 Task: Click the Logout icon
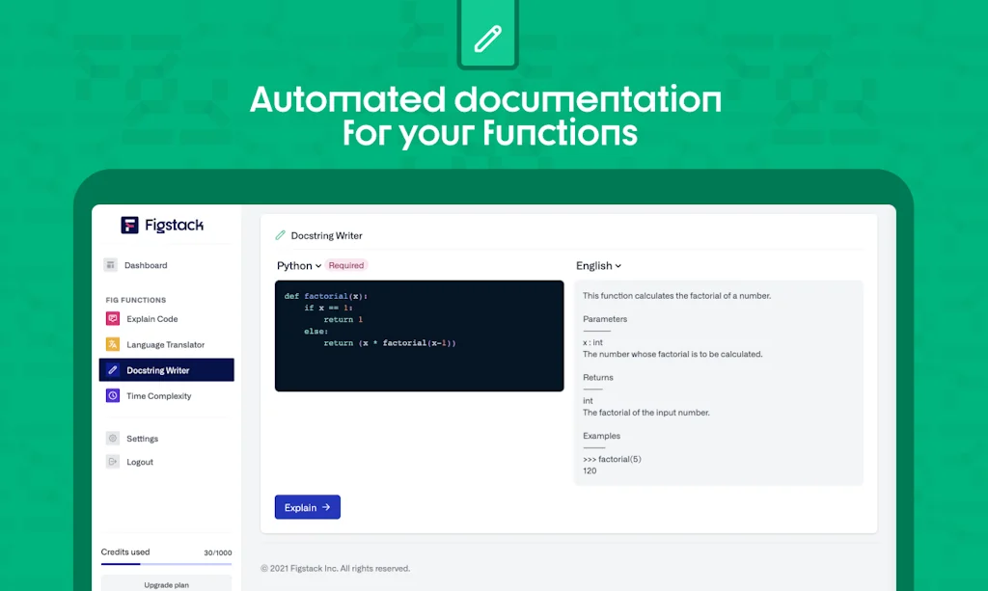point(111,461)
